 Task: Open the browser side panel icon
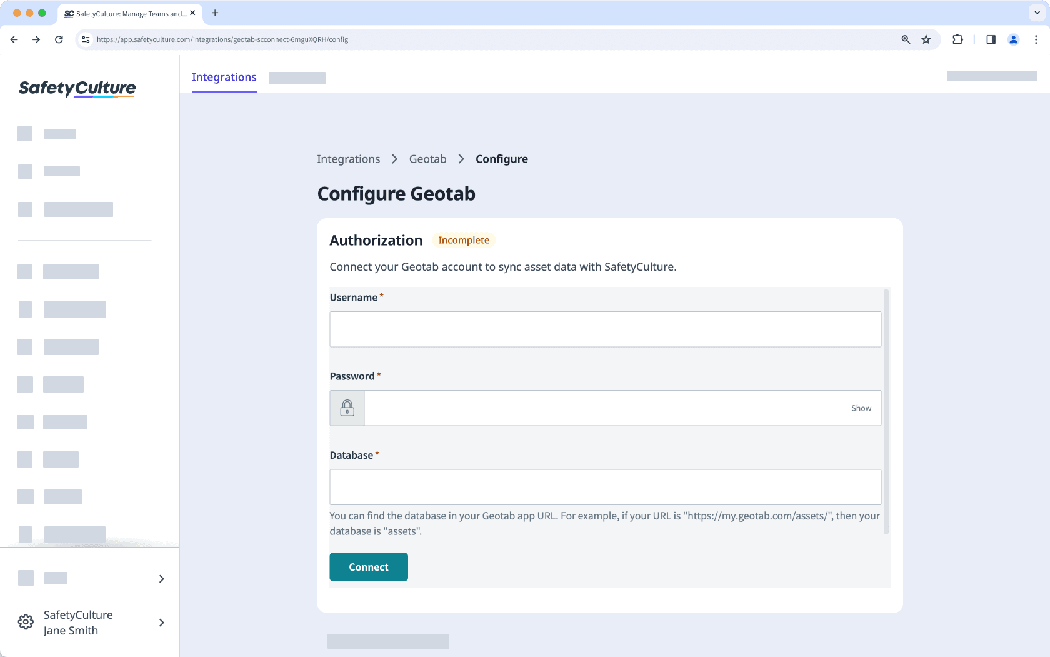point(990,39)
